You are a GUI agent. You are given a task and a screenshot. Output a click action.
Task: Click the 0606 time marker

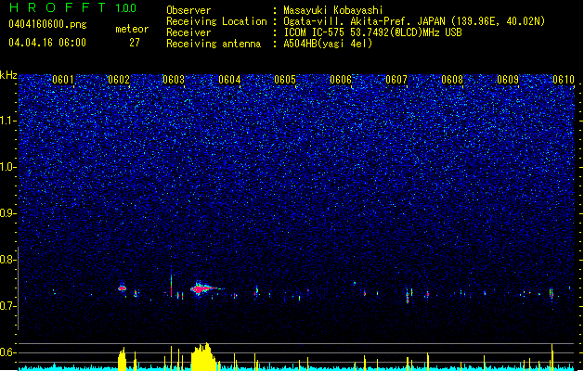(341, 80)
